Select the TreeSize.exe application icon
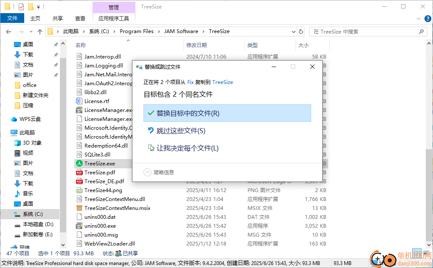 (79, 164)
